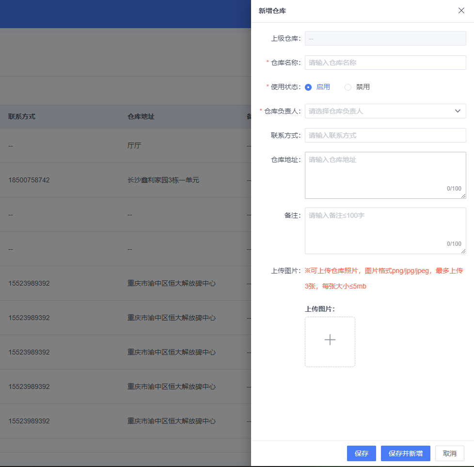The height and width of the screenshot is (467, 474).
Task: Click the chevron arrow in 仓库负责人 field
Action: click(458, 111)
